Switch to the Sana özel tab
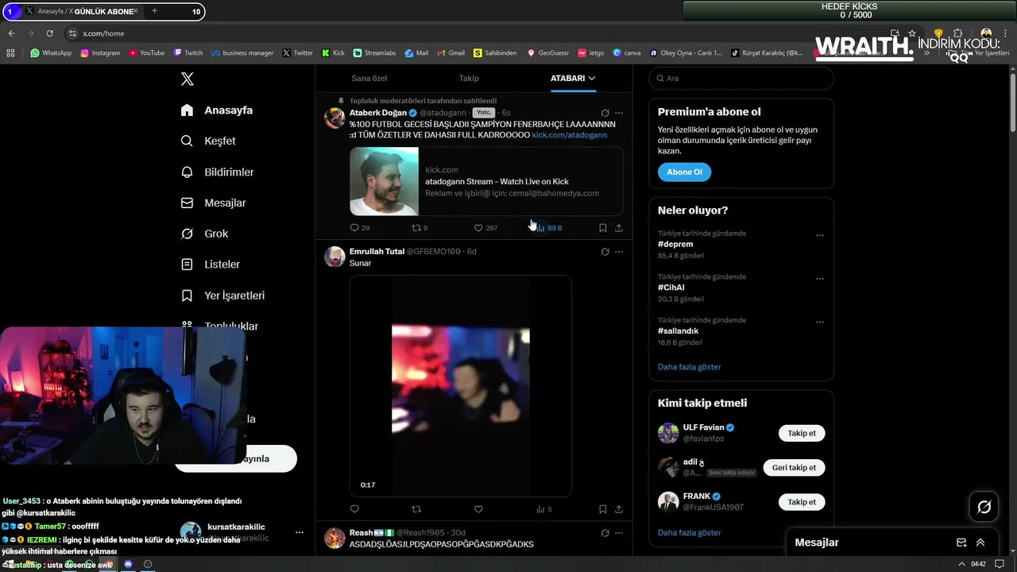 (x=369, y=78)
